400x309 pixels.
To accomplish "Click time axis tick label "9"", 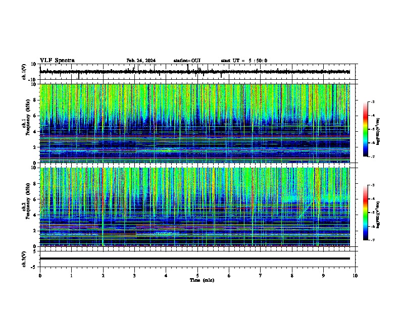I will (323, 276).
